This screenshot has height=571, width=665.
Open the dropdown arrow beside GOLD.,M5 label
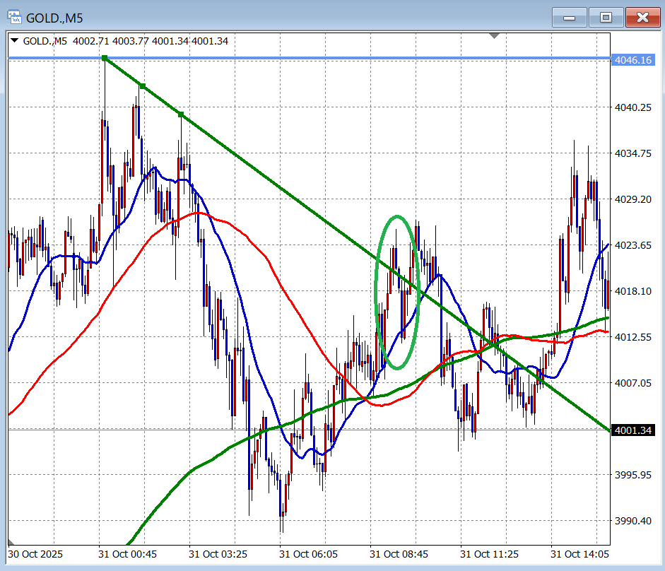[15, 41]
